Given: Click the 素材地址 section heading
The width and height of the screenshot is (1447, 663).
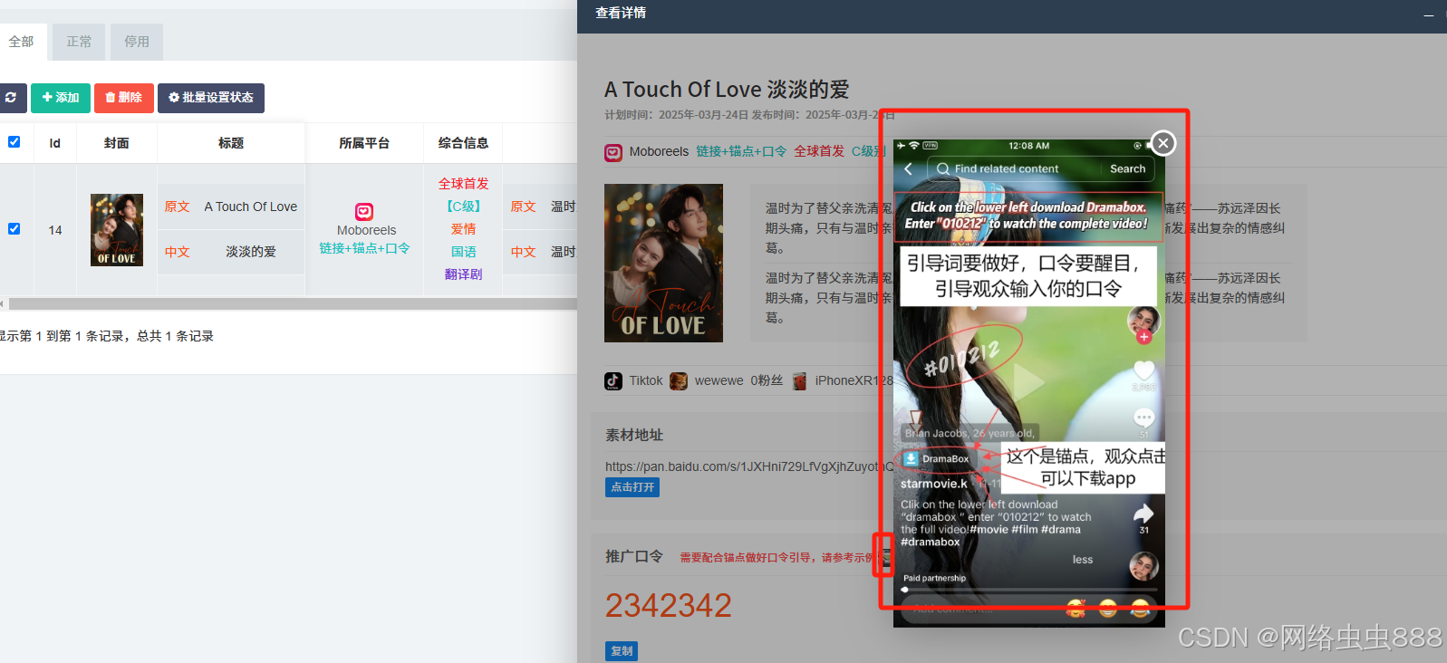Looking at the screenshot, I should pos(634,436).
